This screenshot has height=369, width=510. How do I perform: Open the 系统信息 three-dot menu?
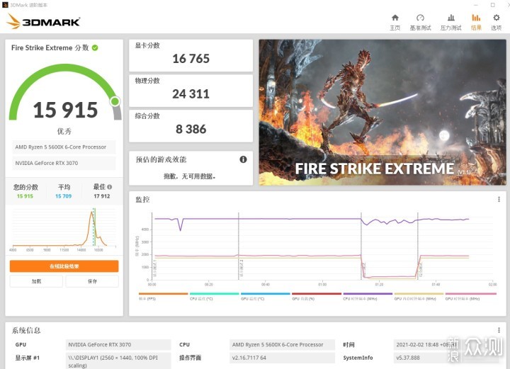click(499, 330)
